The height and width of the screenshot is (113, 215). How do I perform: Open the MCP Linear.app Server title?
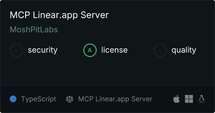click(59, 15)
